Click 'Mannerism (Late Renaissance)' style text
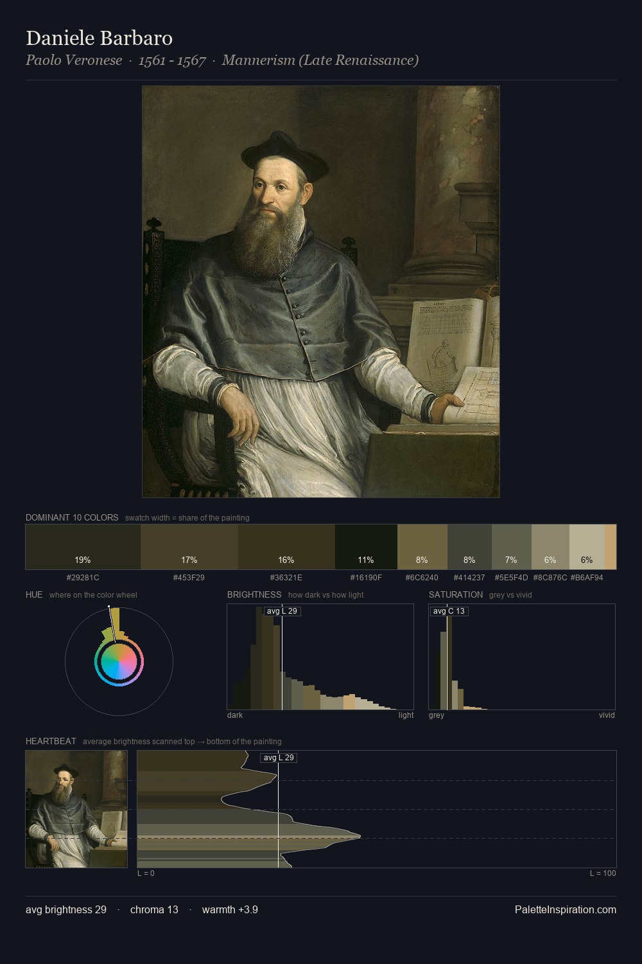The image size is (642, 964). point(320,60)
